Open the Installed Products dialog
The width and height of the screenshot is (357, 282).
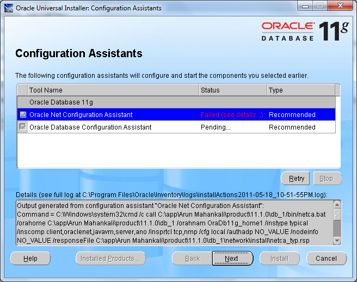click(110, 258)
